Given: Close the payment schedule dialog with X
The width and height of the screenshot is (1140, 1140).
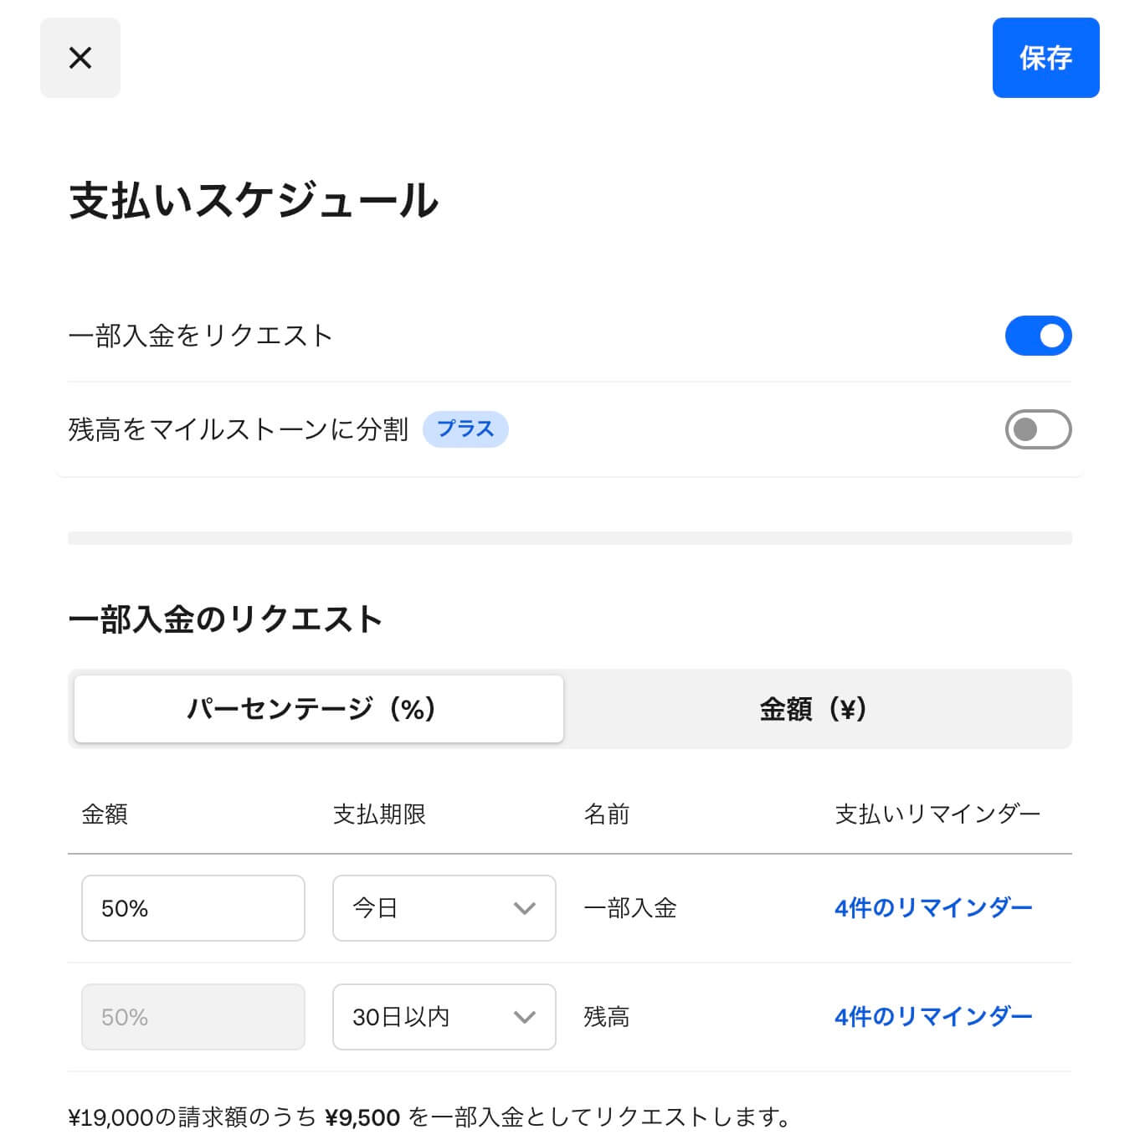Looking at the screenshot, I should (x=80, y=58).
